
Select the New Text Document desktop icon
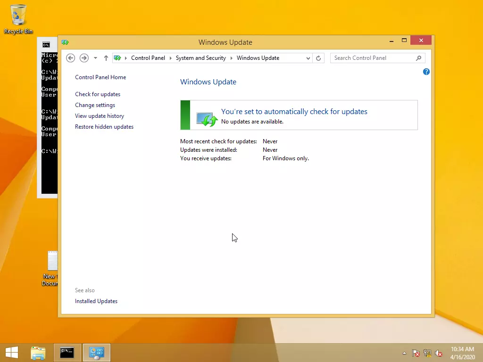(x=50, y=268)
